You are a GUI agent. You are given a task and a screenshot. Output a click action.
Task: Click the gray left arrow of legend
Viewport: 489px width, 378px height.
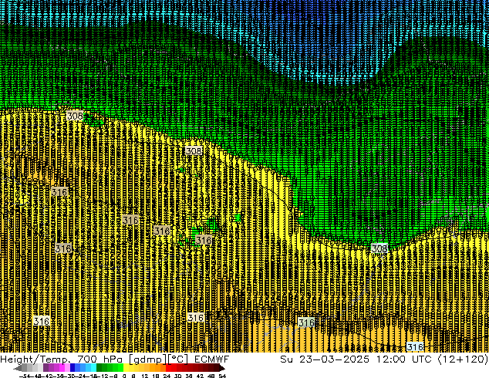18,368
